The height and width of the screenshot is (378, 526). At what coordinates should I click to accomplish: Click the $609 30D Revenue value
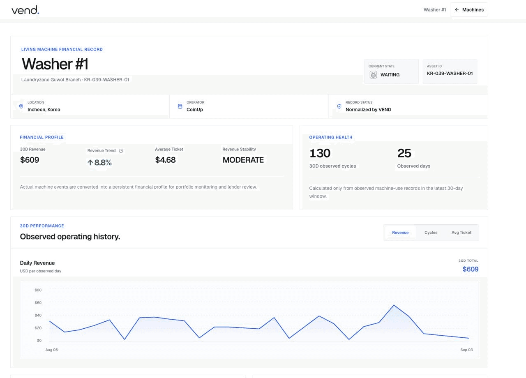[x=30, y=160]
